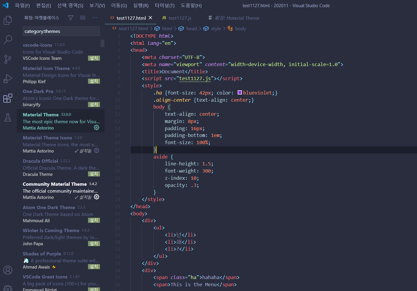The width and height of the screenshot is (417, 291).
Task: Install the vscode-icons extension
Action: tap(94, 58)
